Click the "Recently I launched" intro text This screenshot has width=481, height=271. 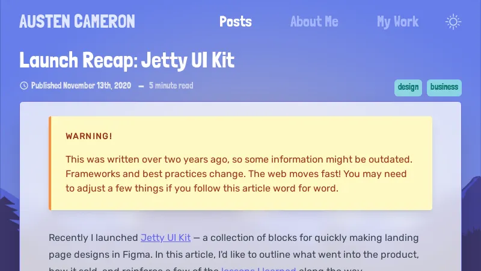coord(93,238)
